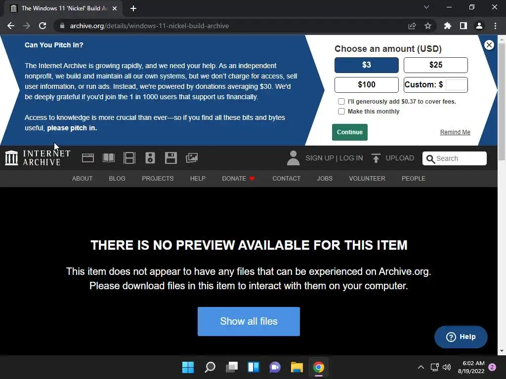Open the HELP menu item
The width and height of the screenshot is (506, 379).
pos(198,179)
